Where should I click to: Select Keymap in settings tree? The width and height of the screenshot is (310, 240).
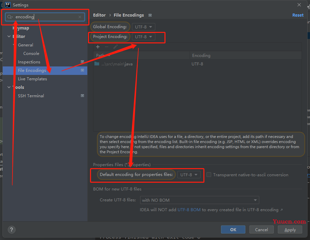coord(21,28)
